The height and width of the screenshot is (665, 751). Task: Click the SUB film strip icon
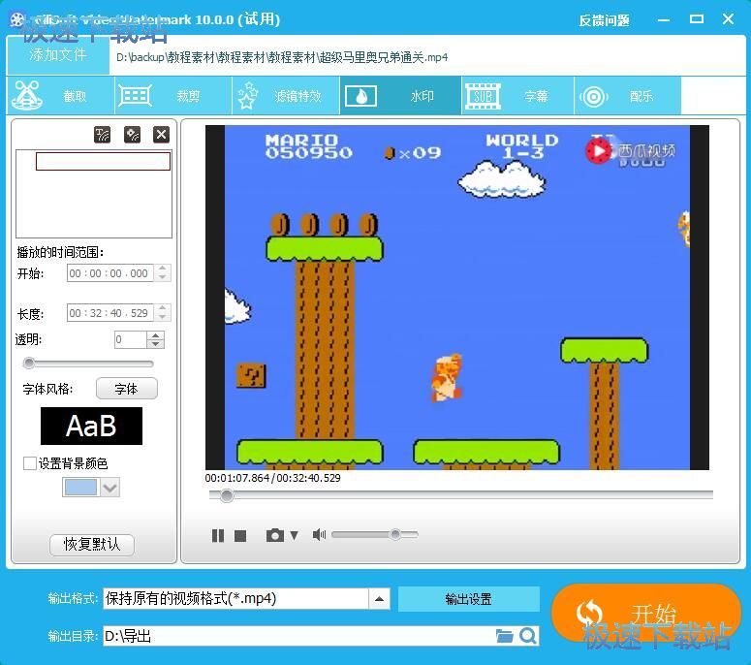click(483, 96)
